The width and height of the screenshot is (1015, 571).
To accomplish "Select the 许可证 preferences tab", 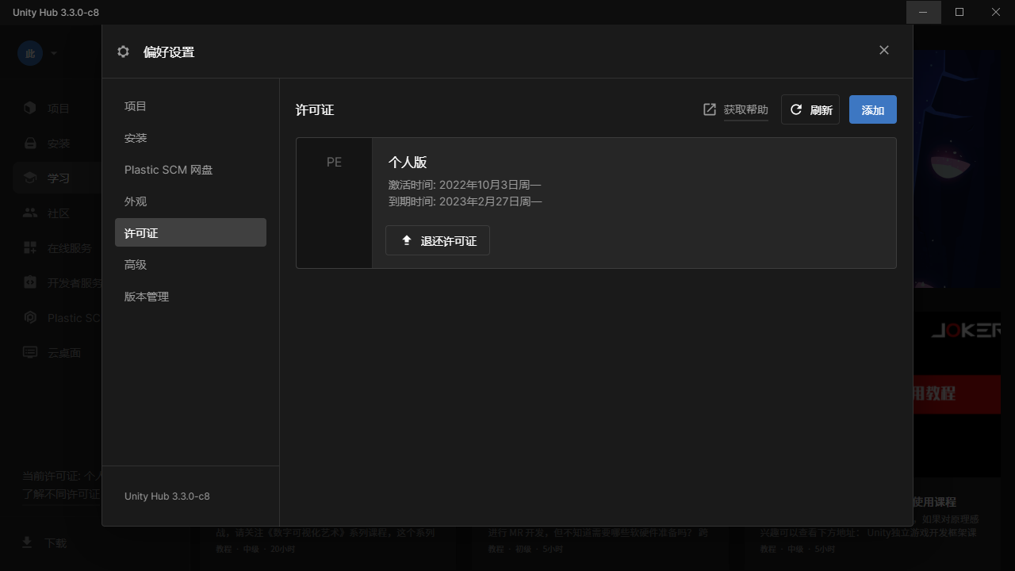I will (190, 232).
